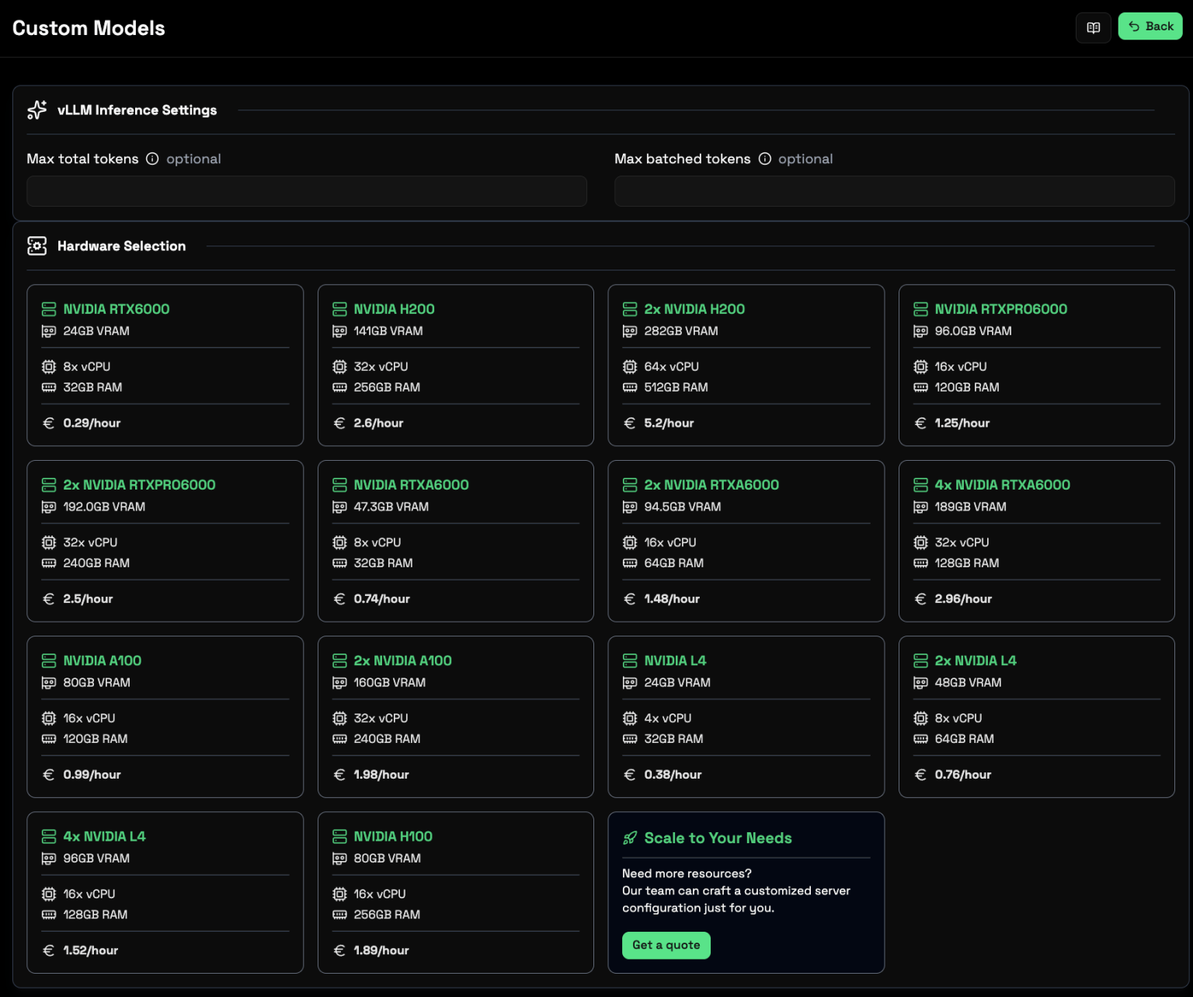Click the CPU chip icon beside 64x vCPU

pyautogui.click(x=630, y=367)
